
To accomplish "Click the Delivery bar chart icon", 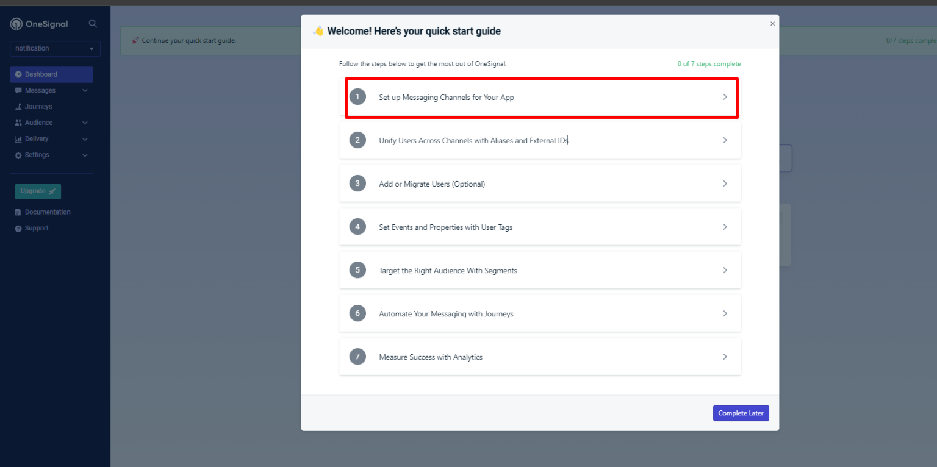I will click(x=18, y=139).
